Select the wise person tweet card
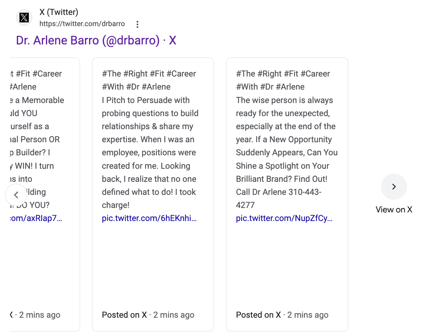 (x=287, y=195)
